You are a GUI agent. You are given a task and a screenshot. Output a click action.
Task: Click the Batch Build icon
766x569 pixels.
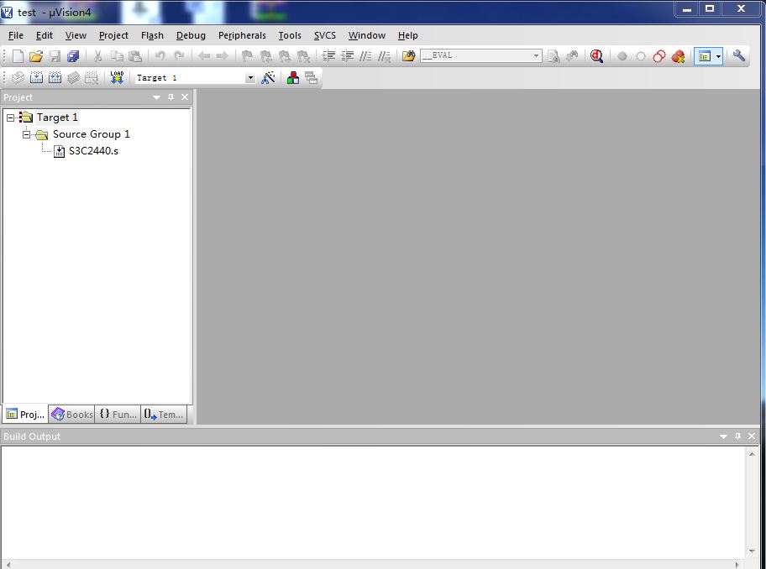tap(73, 77)
